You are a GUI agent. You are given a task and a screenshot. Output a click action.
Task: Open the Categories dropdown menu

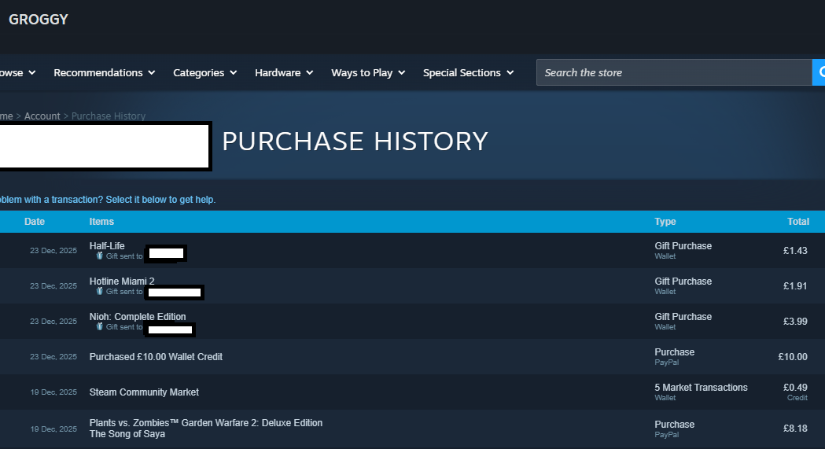point(204,72)
